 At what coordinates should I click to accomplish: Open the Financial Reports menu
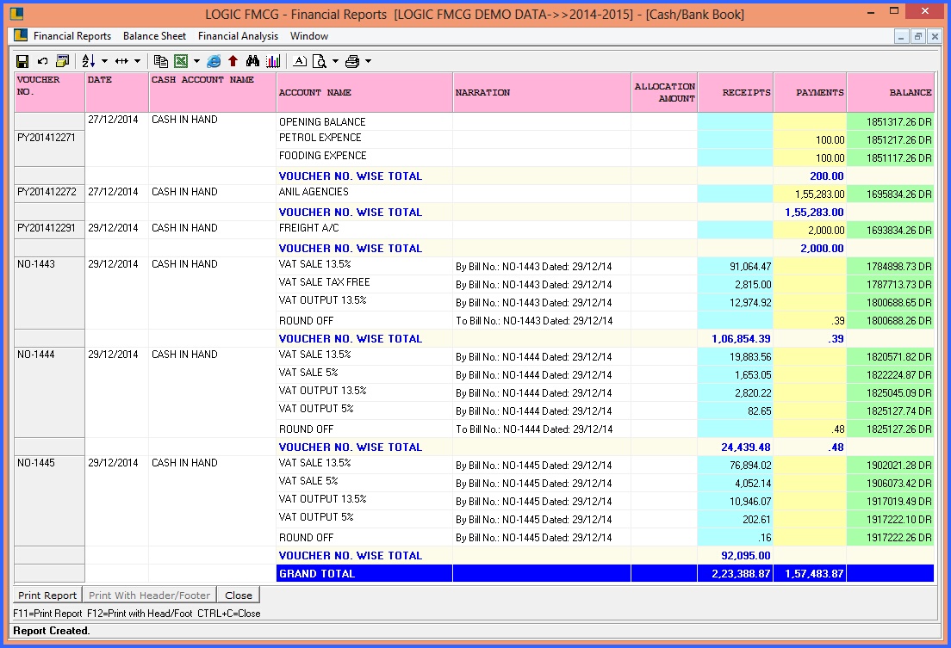[72, 36]
